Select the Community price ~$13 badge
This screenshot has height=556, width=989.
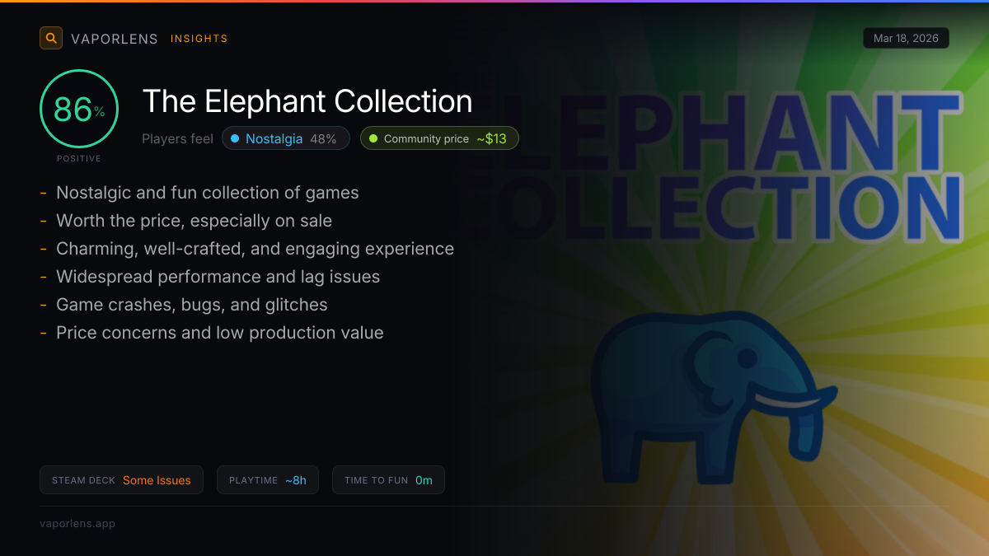(439, 138)
